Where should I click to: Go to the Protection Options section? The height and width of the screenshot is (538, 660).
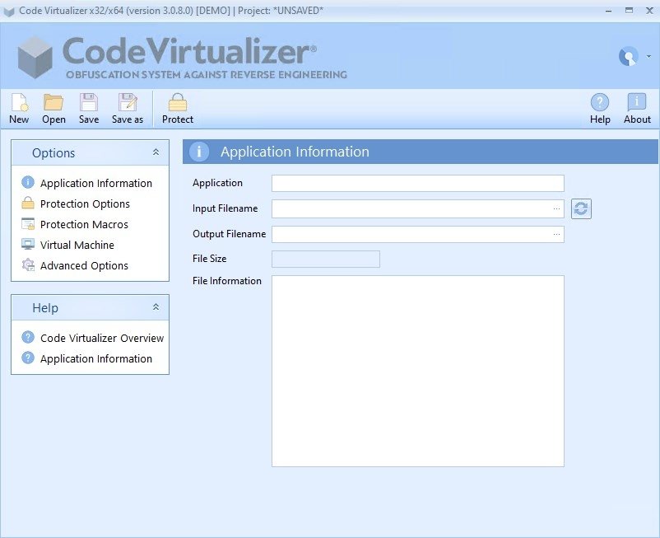point(76,204)
